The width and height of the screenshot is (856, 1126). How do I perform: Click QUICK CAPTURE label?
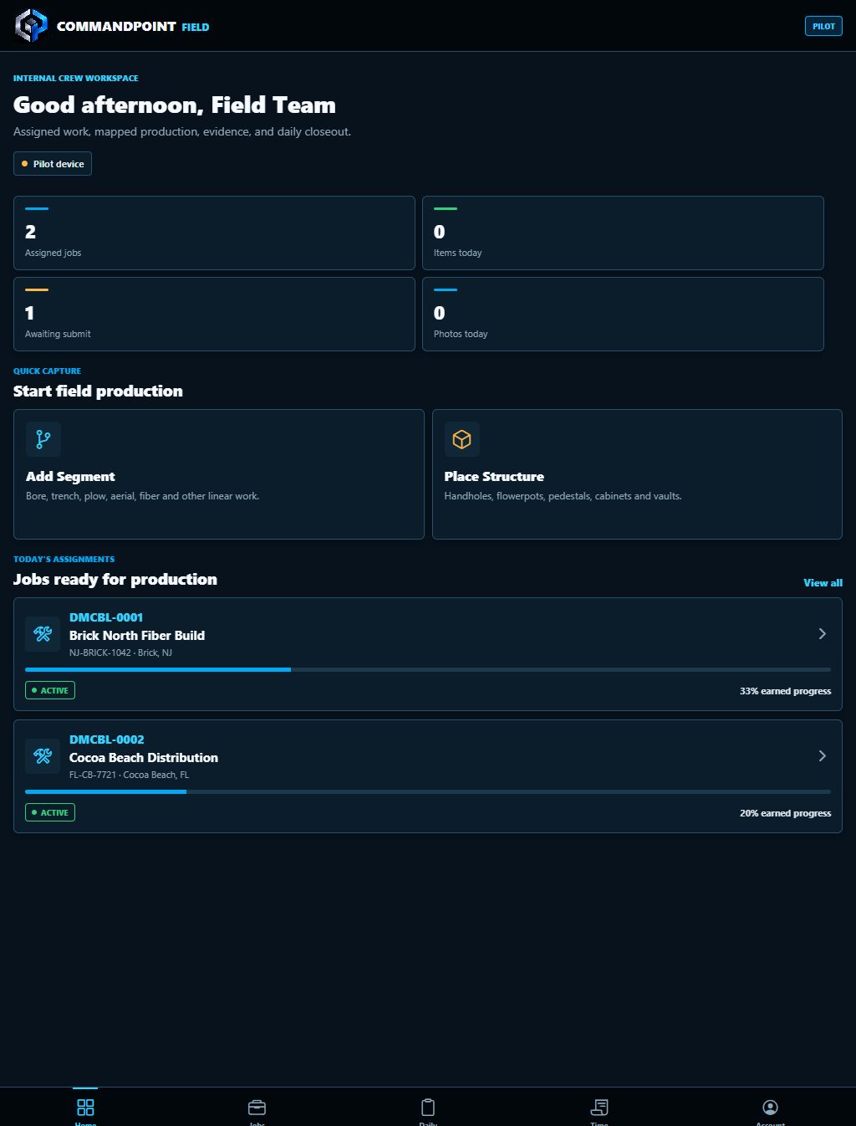(48, 371)
